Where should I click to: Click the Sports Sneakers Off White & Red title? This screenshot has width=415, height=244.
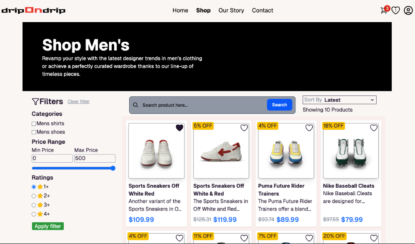coord(219,190)
